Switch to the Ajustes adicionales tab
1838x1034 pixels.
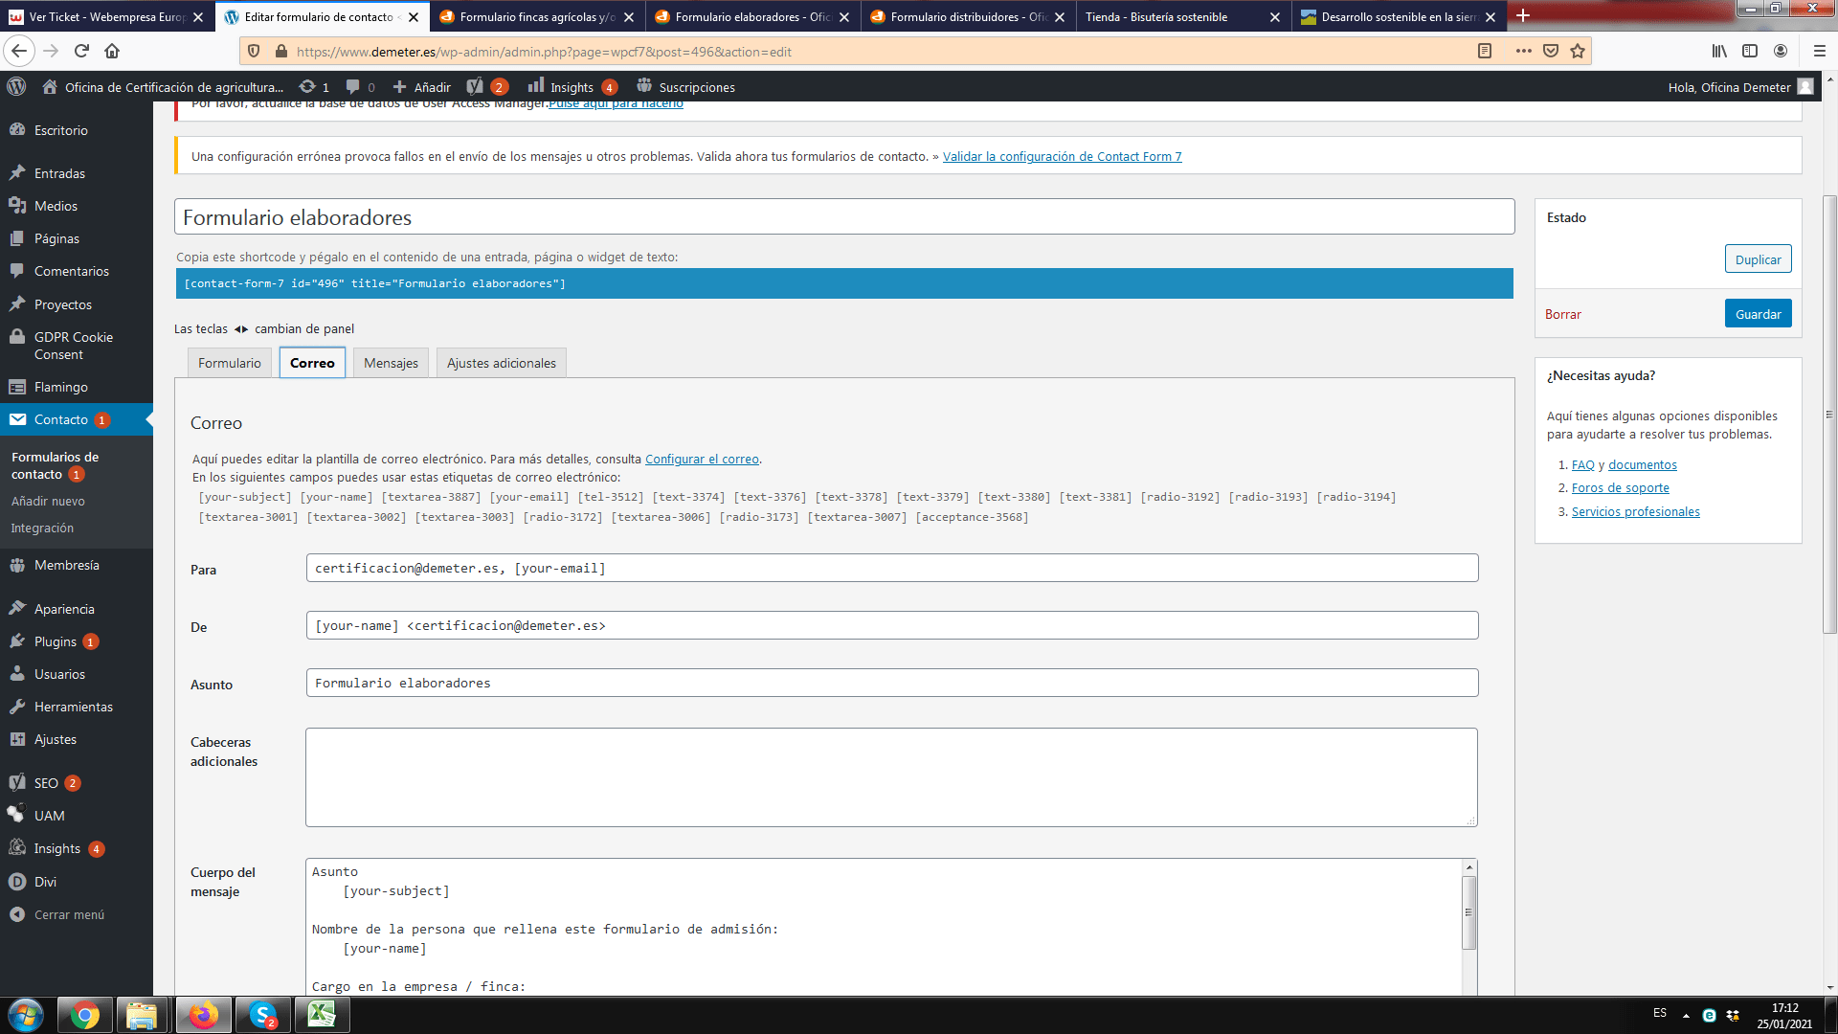[x=502, y=363]
